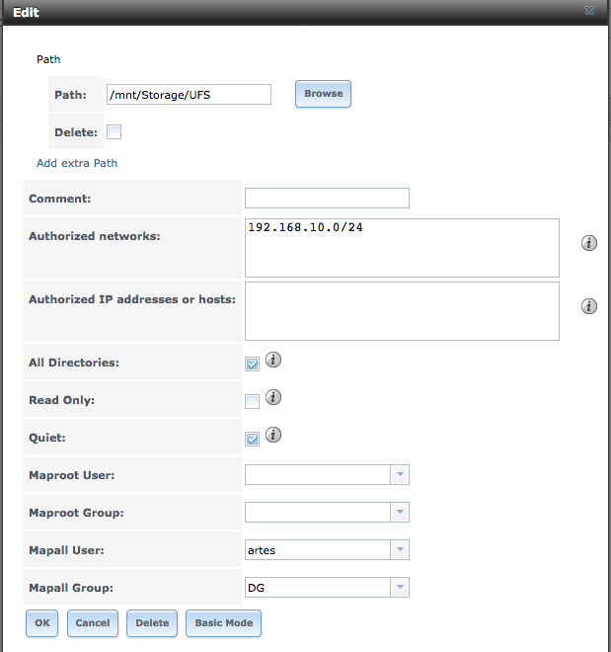Open info icon for Authorized networks
611x652 pixels.
point(588,243)
